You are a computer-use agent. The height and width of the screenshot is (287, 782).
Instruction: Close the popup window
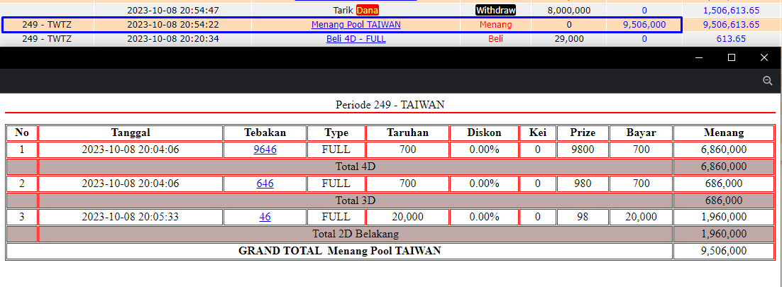[764, 58]
